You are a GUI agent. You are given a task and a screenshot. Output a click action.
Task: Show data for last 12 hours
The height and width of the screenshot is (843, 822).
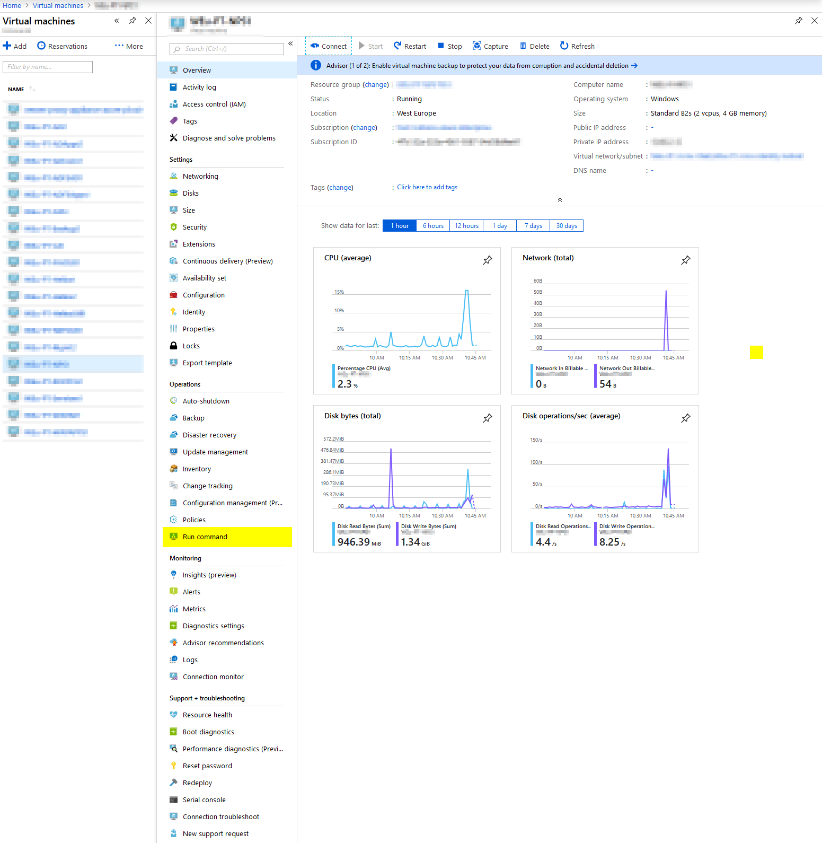466,226
